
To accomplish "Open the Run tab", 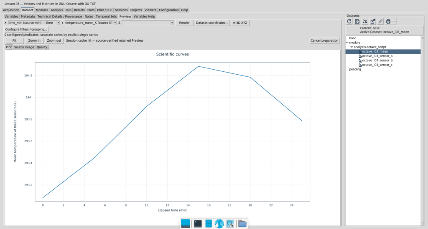I will 69,10.
